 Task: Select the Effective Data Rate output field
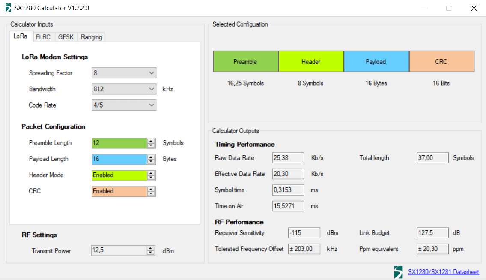(x=288, y=174)
